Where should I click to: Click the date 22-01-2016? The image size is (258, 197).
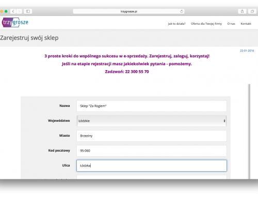pyautogui.click(x=247, y=51)
